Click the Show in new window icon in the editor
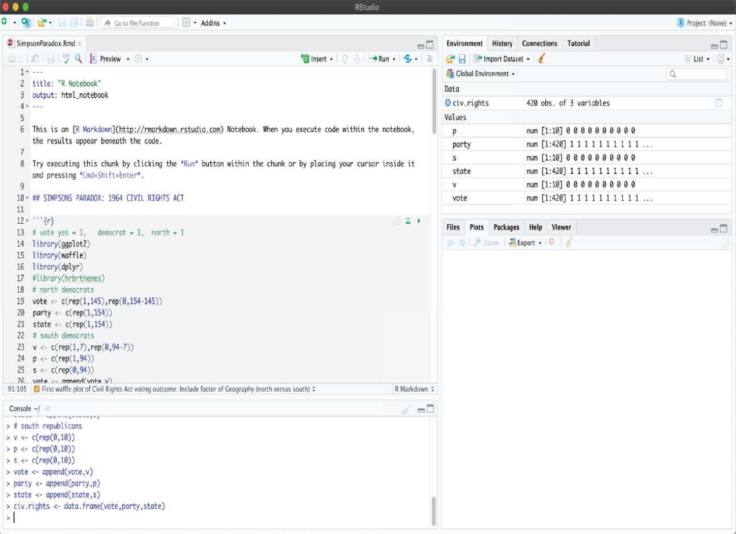This screenshot has width=736, height=534. (x=35, y=59)
